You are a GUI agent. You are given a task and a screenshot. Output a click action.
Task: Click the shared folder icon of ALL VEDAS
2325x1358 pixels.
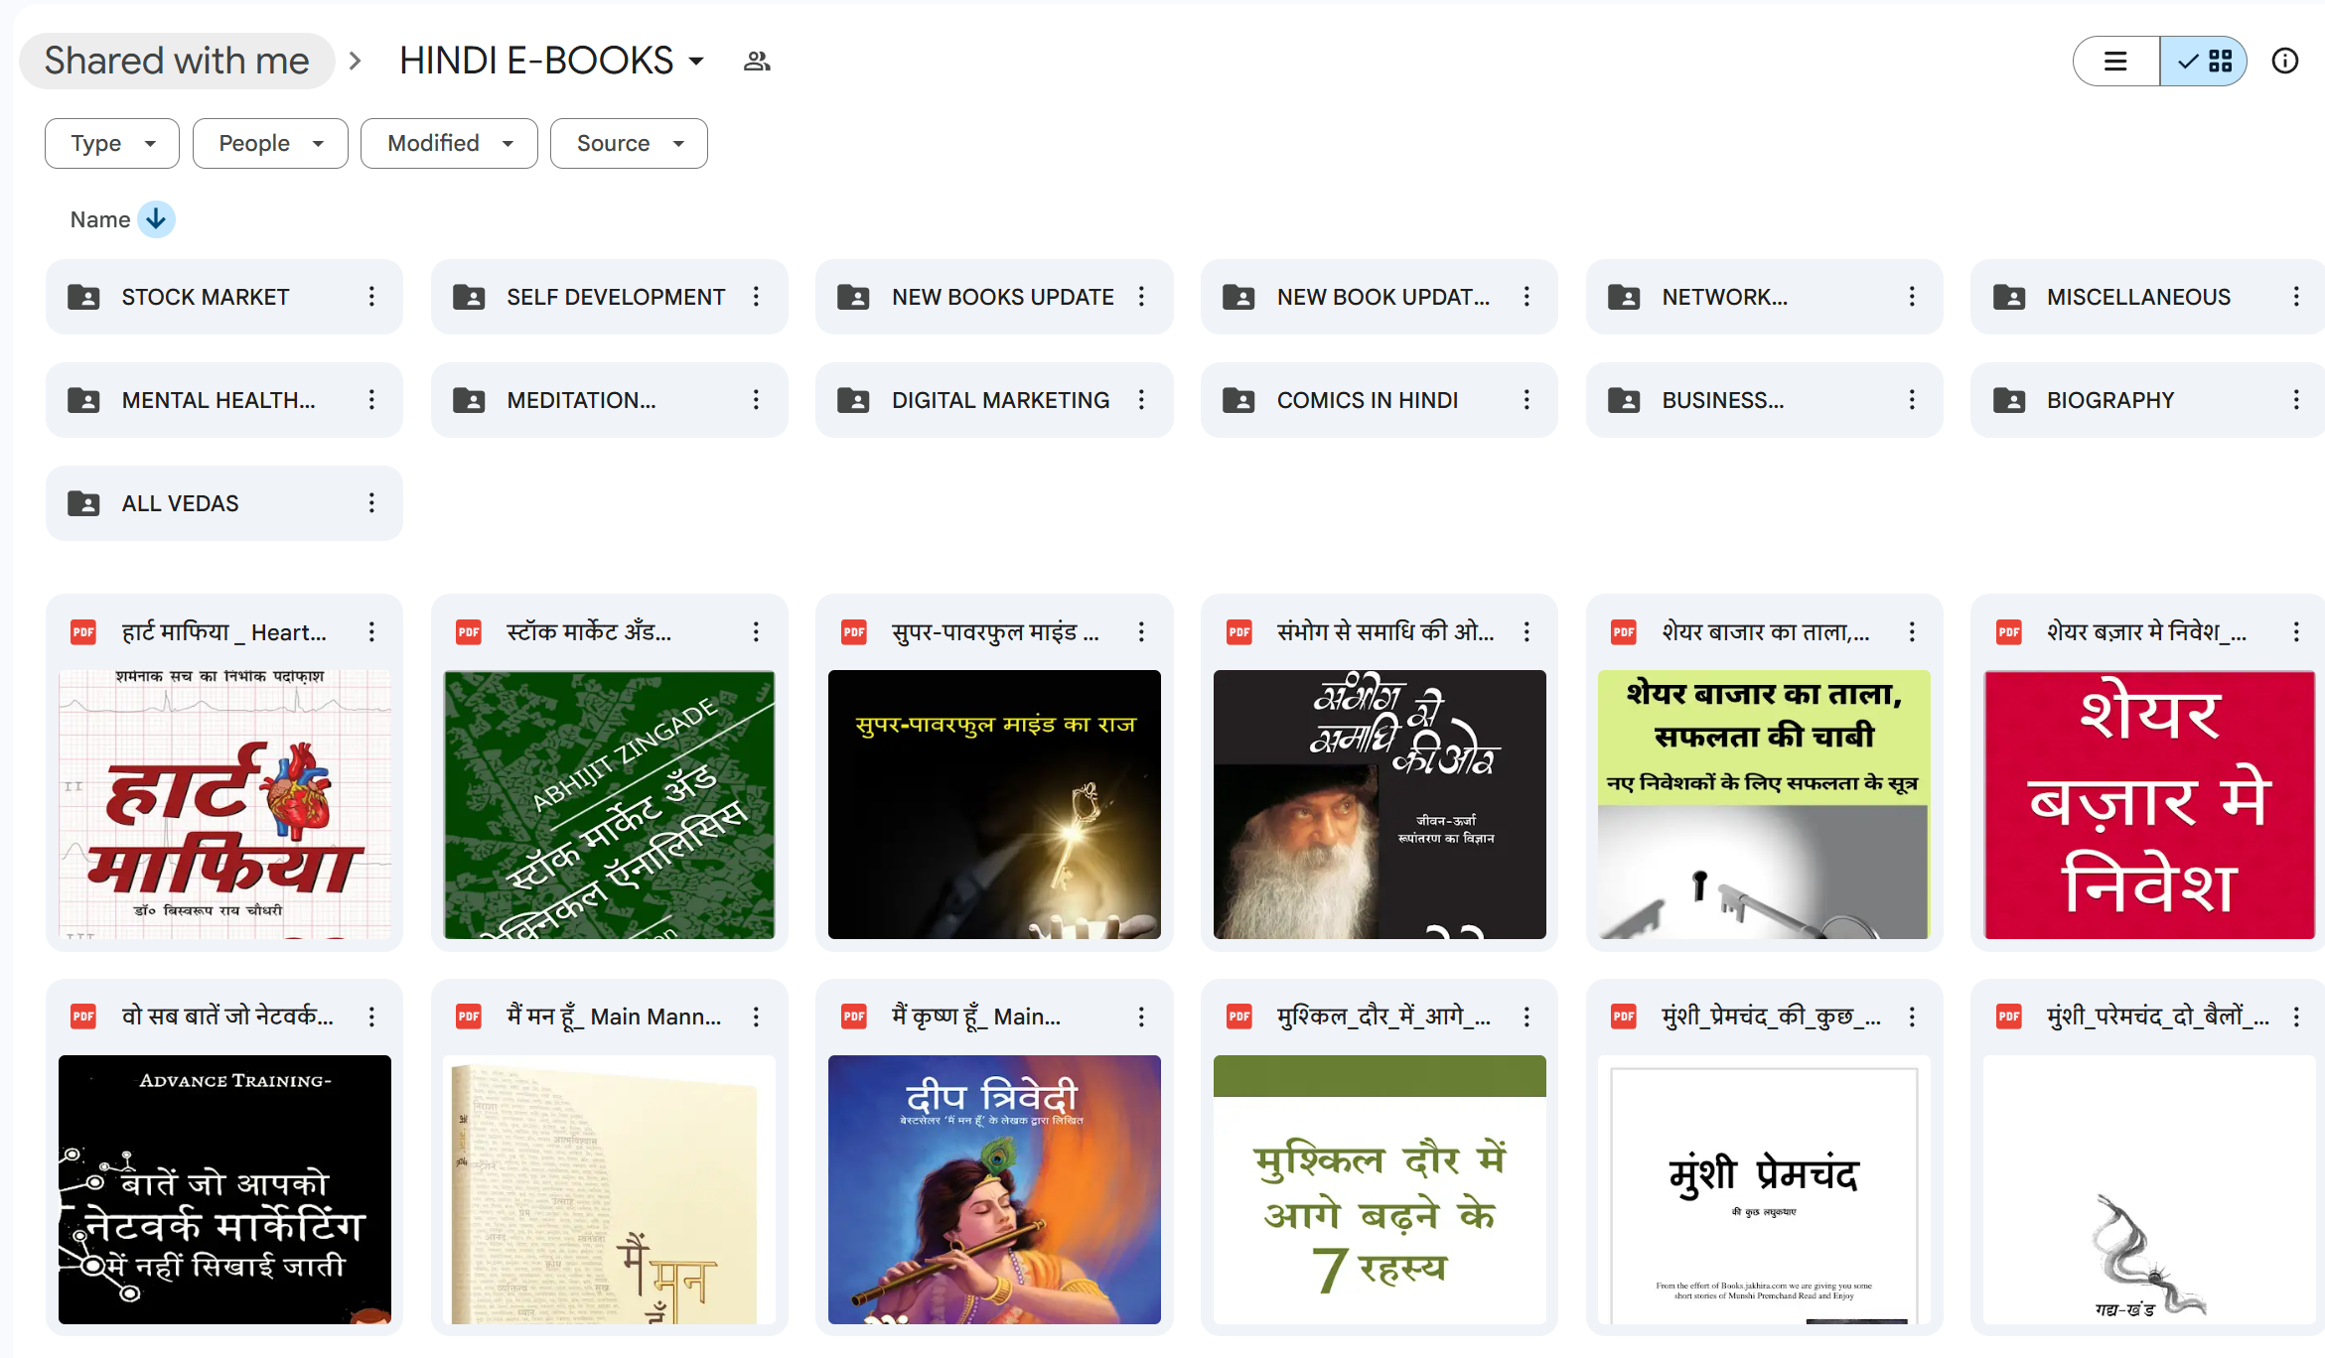(83, 503)
